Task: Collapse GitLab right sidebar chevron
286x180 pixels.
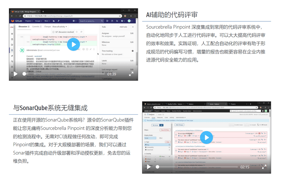Action: tap(133, 27)
